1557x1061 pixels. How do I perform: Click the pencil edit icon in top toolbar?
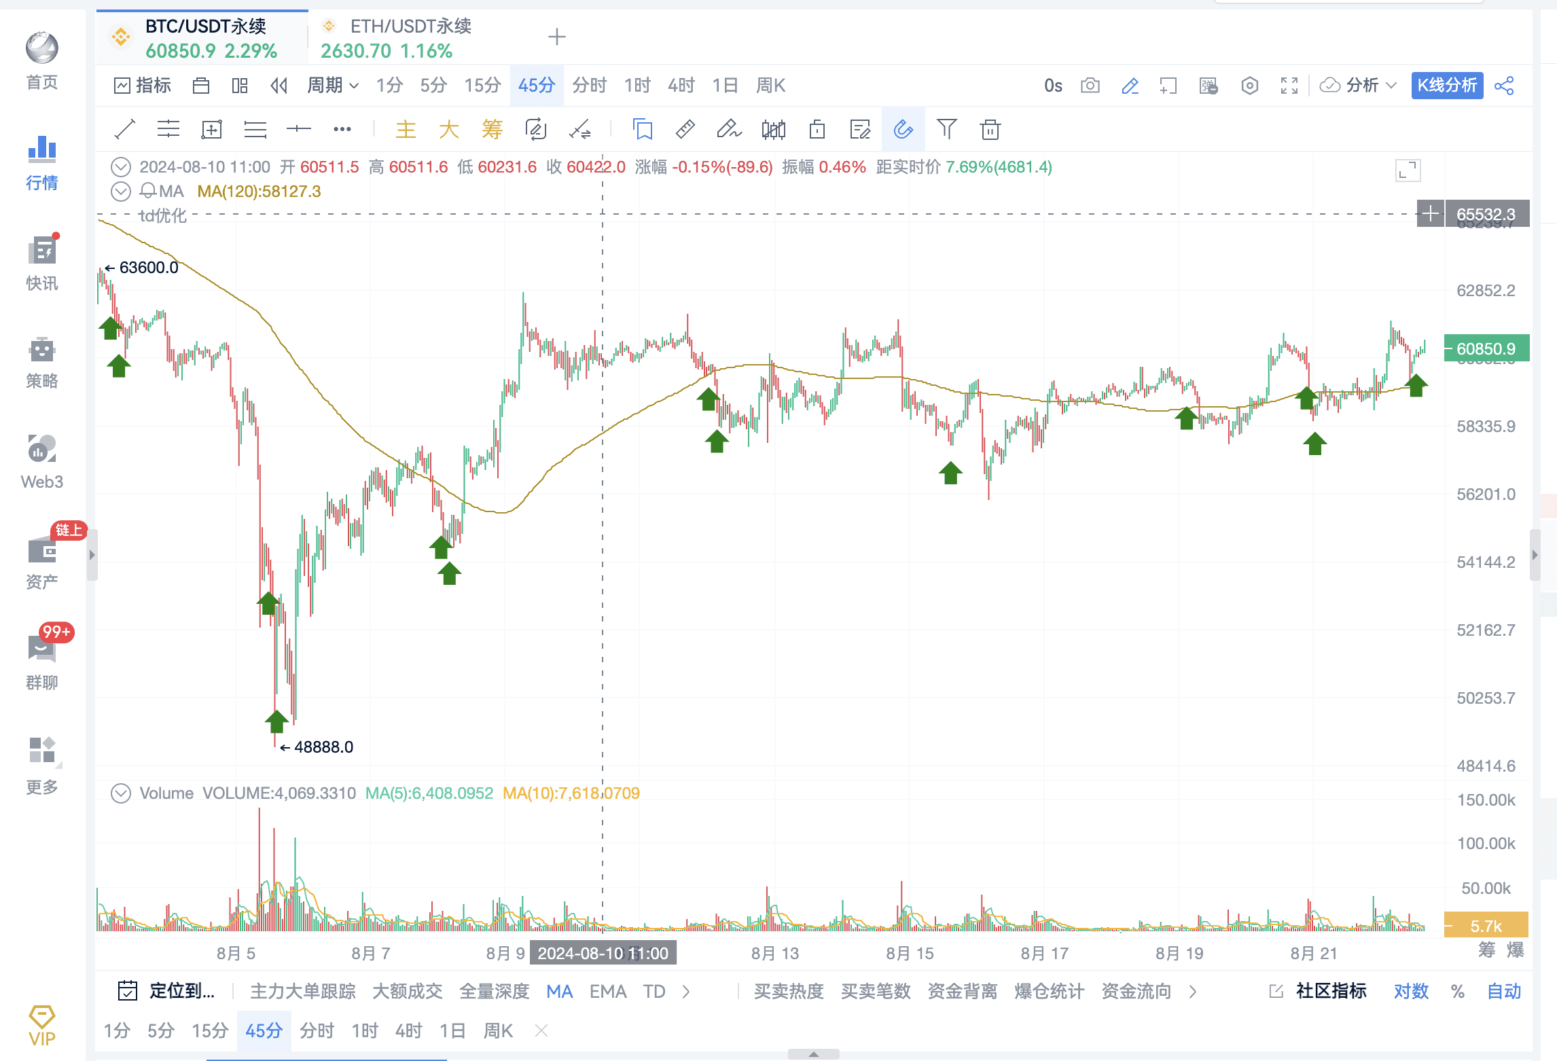tap(1130, 86)
